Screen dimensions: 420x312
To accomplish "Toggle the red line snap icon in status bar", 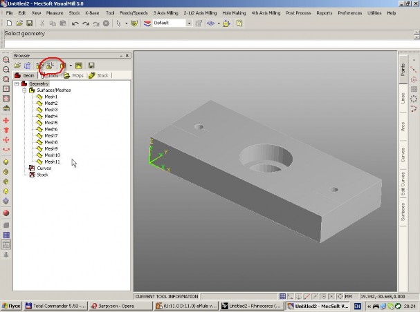I will click(307, 297).
